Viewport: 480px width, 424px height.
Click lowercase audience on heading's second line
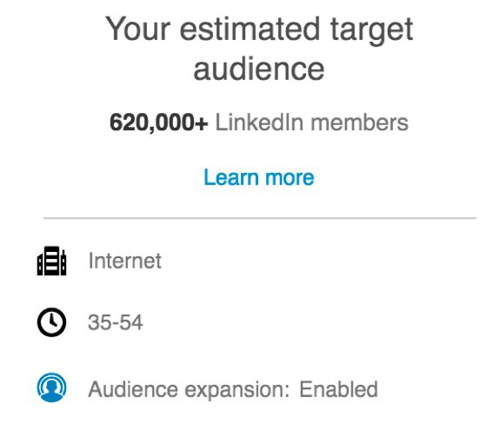coord(259,70)
